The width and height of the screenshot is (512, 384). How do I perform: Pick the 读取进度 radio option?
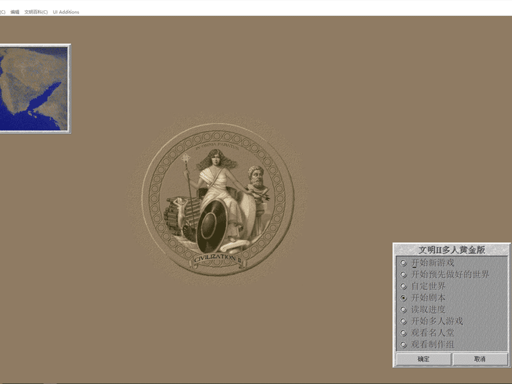click(404, 310)
